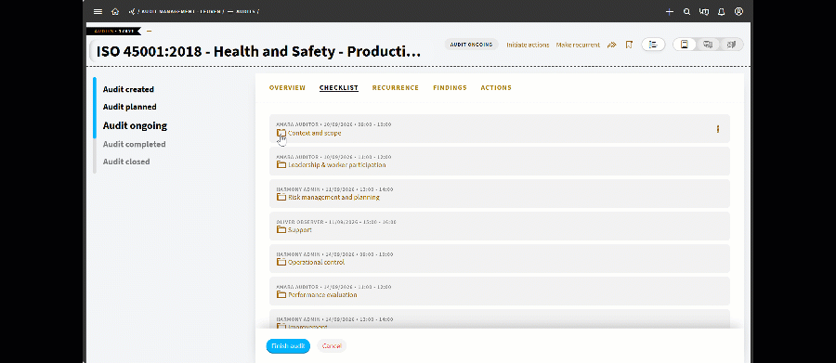Click folder icon for Context and scope
The height and width of the screenshot is (363, 836).
(x=281, y=133)
